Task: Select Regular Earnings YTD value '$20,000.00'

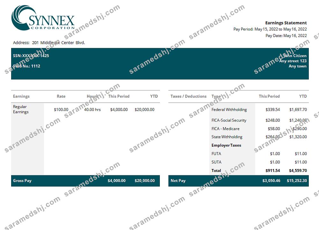Action: 145,109
